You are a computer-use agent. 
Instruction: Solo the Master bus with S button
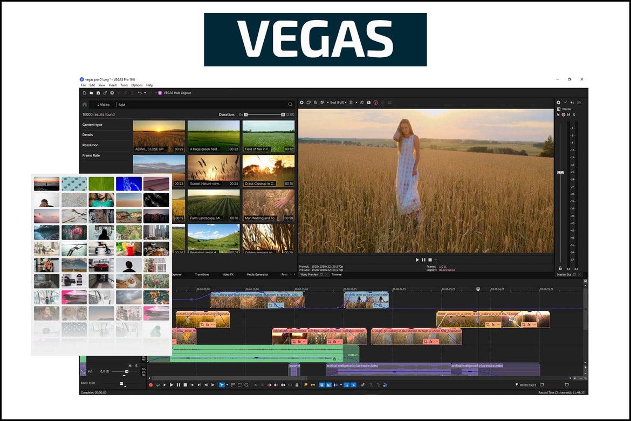coord(574,115)
